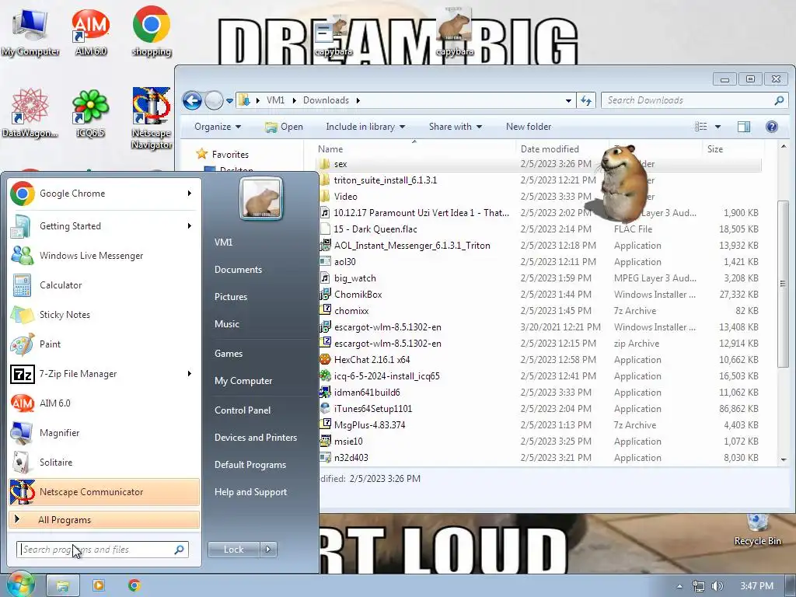
Task: Open the My Computer desktop icon
Action: [30, 33]
